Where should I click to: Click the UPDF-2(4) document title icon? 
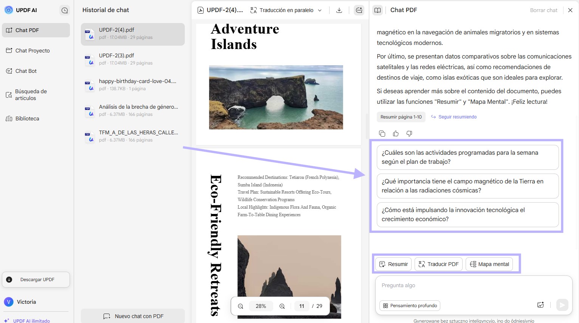[x=201, y=10]
